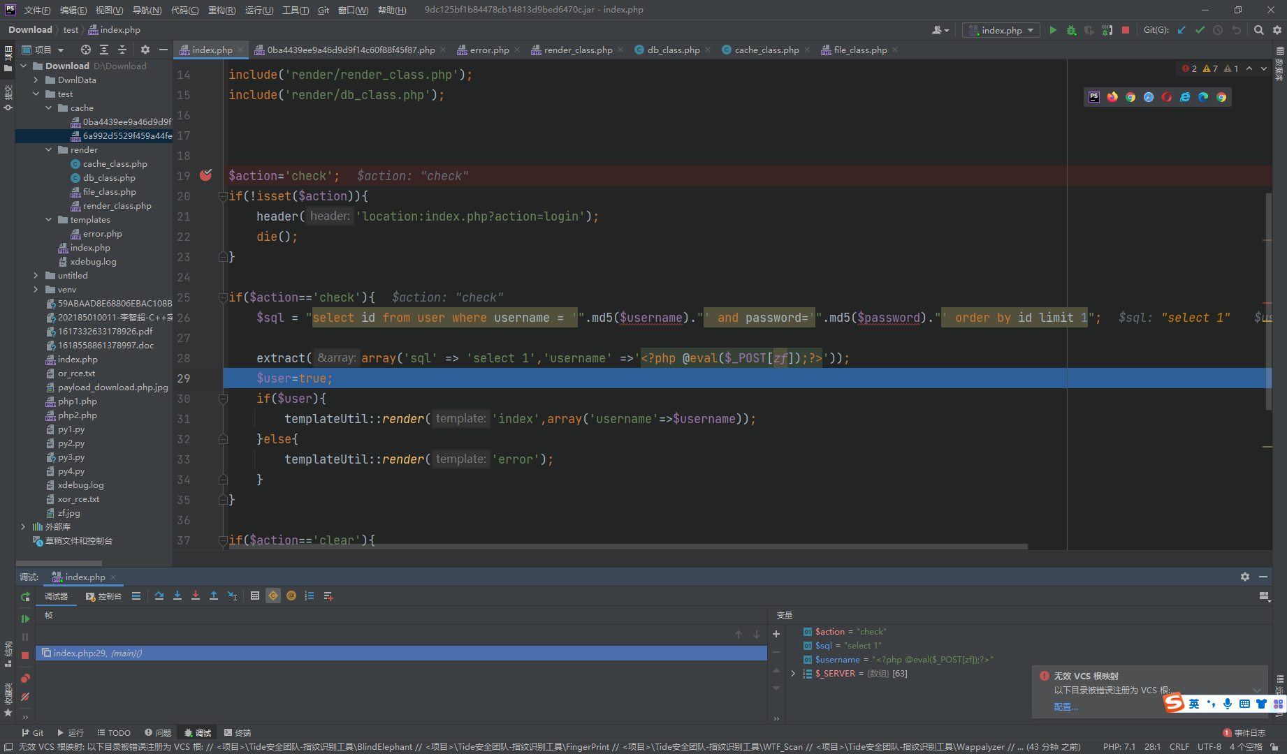Image resolution: width=1287 pixels, height=754 pixels.
Task: Rerun the program with the circular arrow icon
Action: (x=25, y=597)
